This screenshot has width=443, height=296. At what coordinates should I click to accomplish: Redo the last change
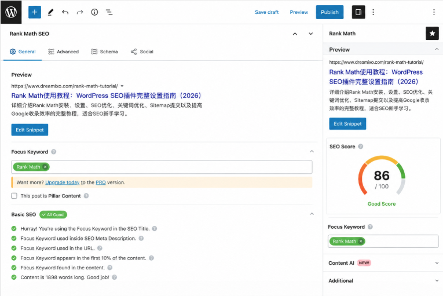(x=80, y=12)
